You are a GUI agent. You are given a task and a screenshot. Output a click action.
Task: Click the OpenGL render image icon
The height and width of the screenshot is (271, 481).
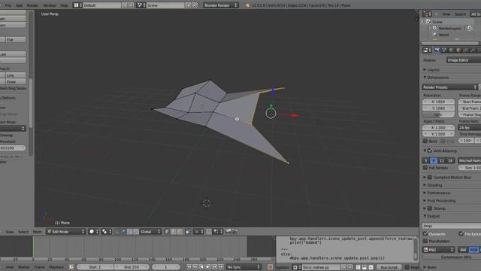[x=228, y=232]
